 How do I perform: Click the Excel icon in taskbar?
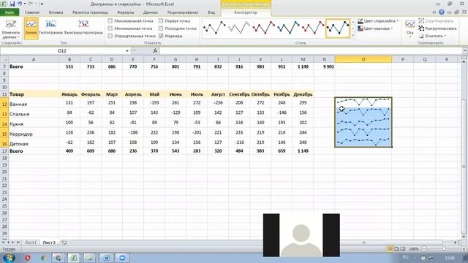pos(73,258)
